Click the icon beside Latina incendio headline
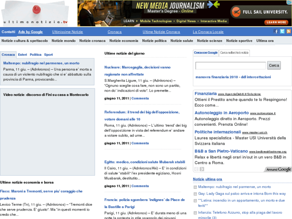The height and width of the screenshot is (219, 292). pos(195,201)
